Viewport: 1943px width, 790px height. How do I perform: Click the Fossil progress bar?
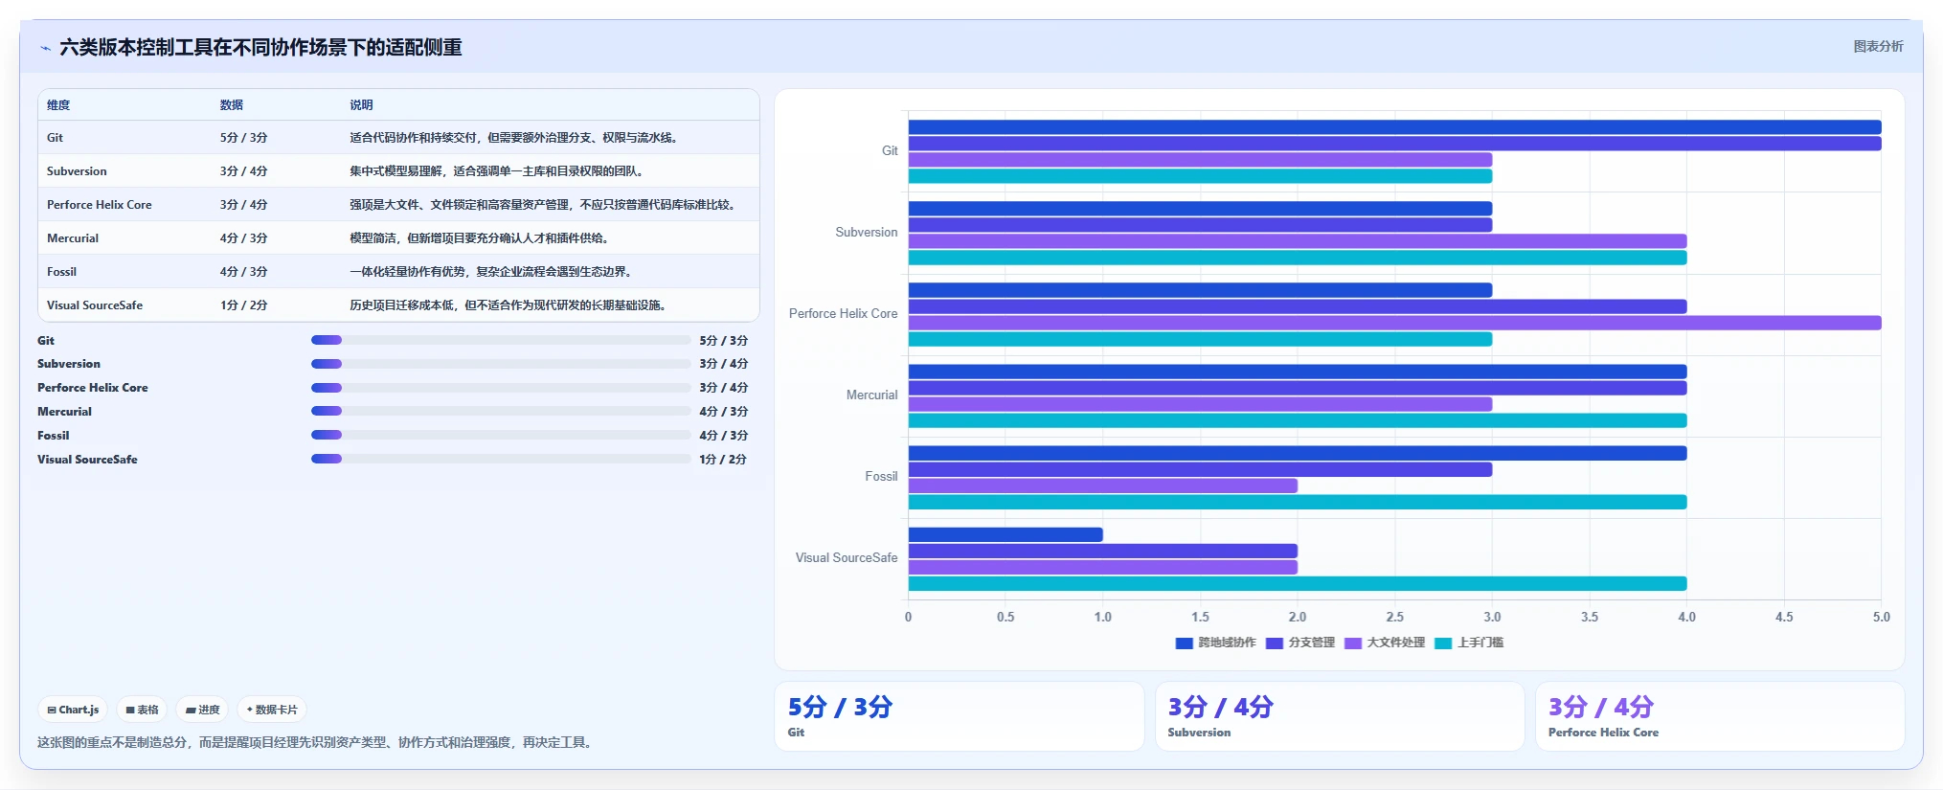click(x=501, y=435)
